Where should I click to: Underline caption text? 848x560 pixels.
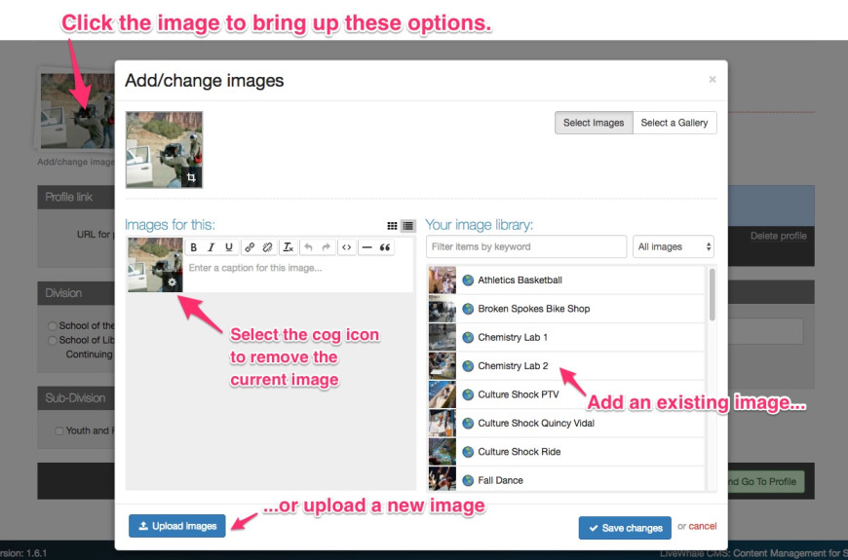point(229,247)
